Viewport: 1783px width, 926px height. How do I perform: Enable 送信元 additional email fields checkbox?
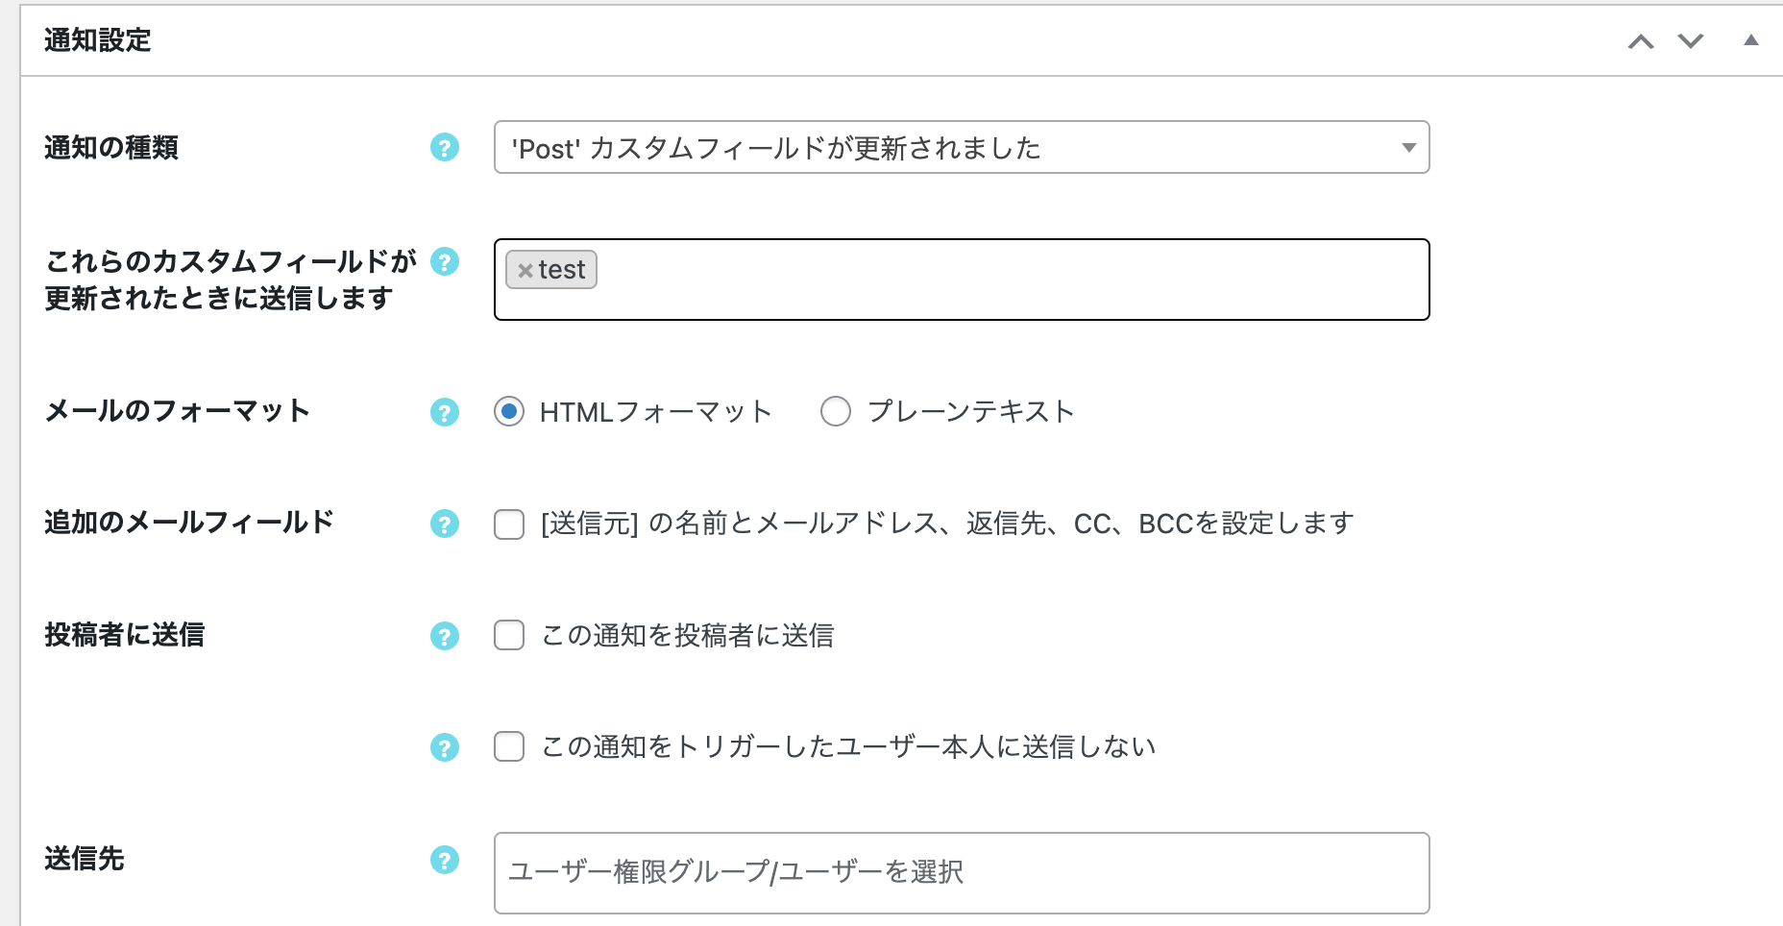(x=509, y=524)
